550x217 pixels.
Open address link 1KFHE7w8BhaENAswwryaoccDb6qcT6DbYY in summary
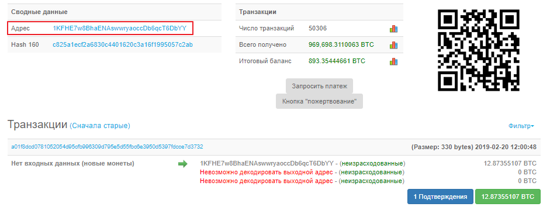click(120, 29)
